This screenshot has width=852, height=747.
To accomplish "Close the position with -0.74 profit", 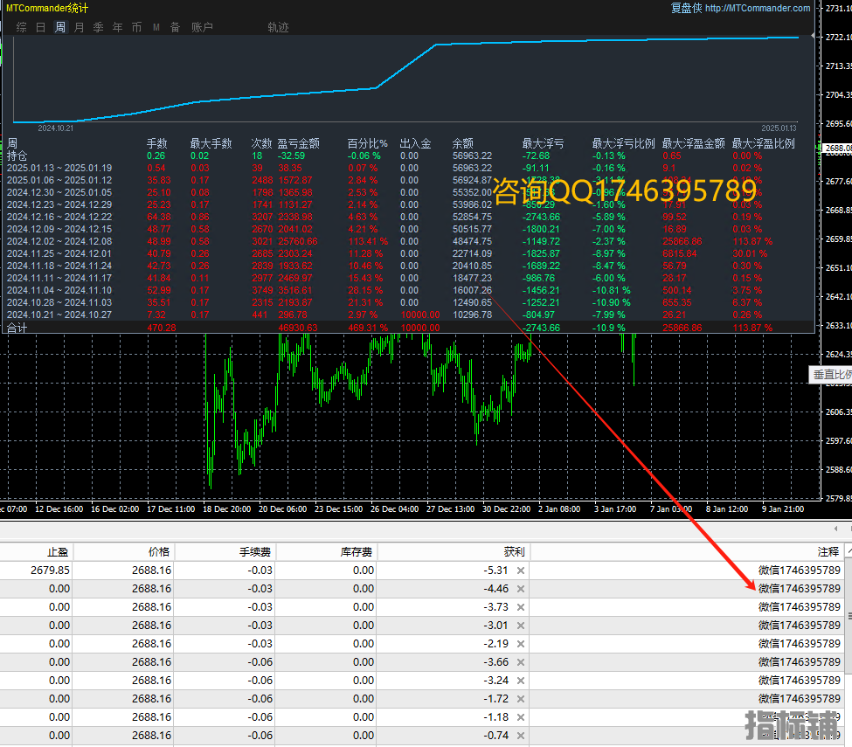I will click(521, 736).
